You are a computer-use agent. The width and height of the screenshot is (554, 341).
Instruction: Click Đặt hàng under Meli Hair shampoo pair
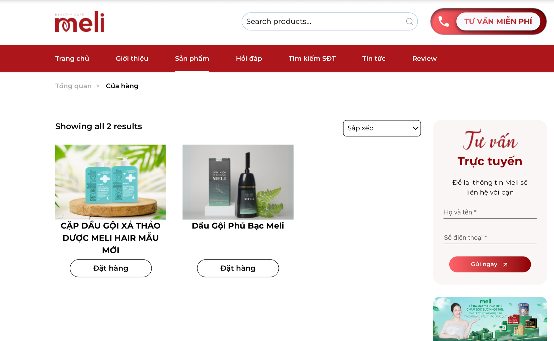click(111, 268)
